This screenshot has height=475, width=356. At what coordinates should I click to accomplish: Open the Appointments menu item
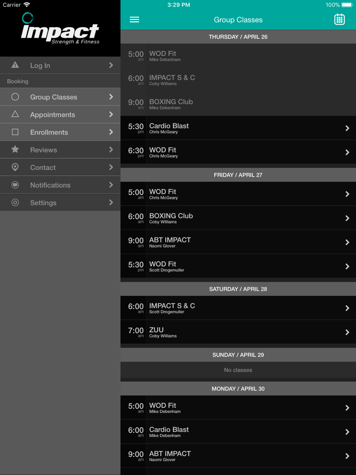(60, 115)
